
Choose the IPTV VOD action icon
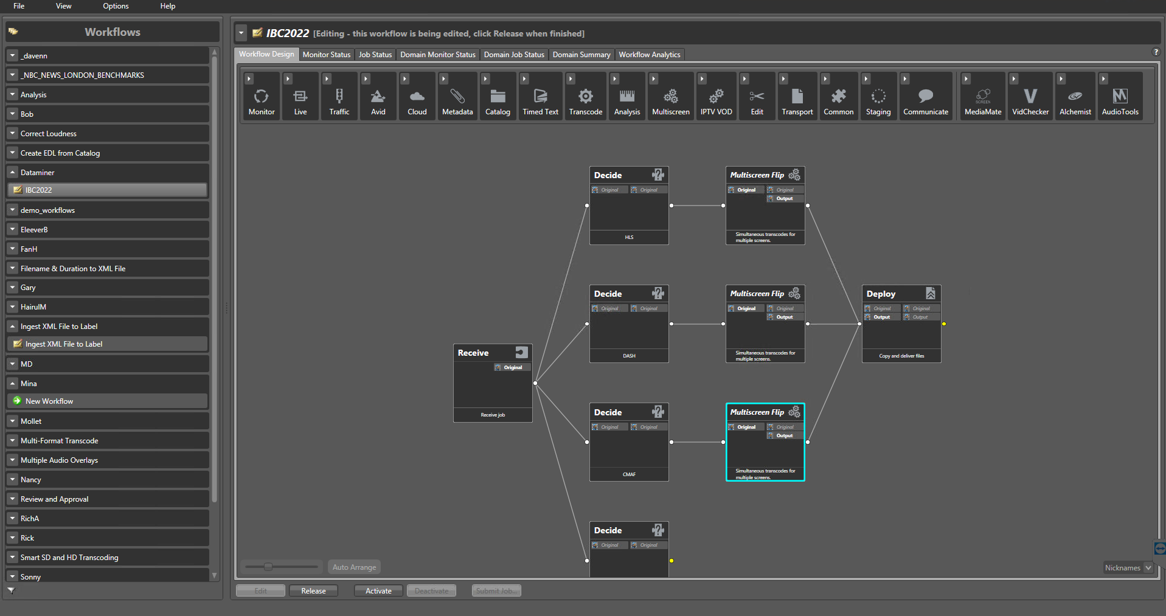point(716,96)
